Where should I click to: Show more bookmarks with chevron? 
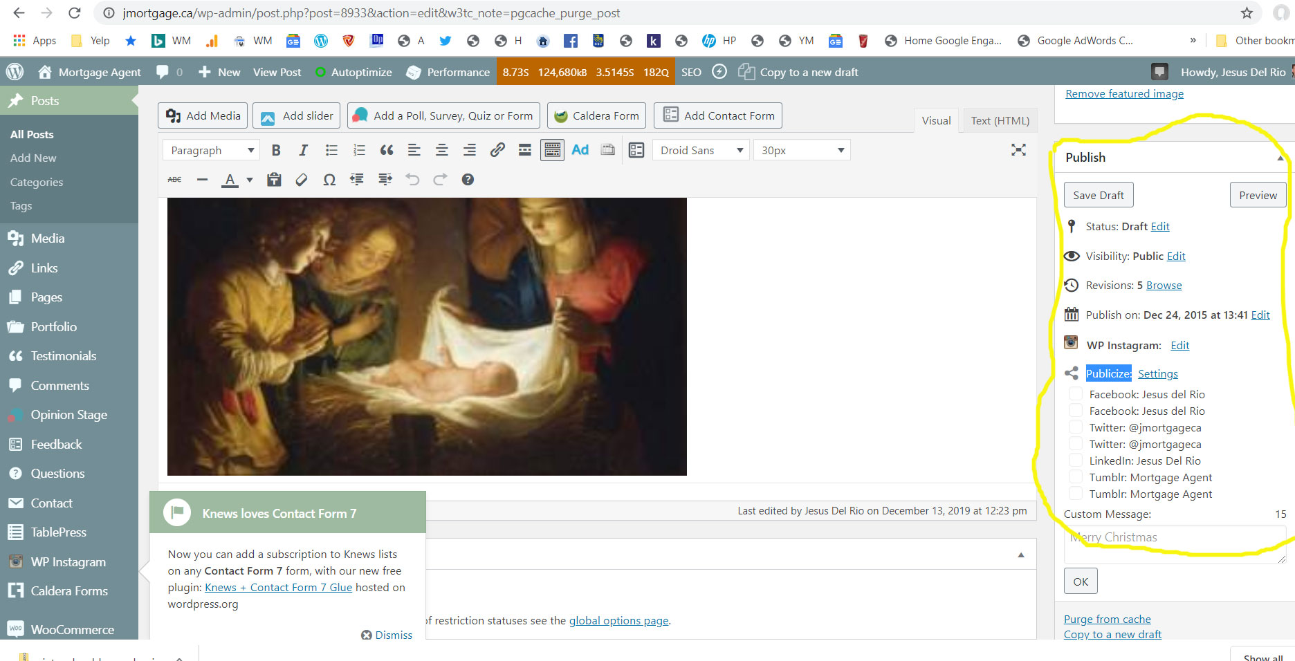click(1193, 40)
